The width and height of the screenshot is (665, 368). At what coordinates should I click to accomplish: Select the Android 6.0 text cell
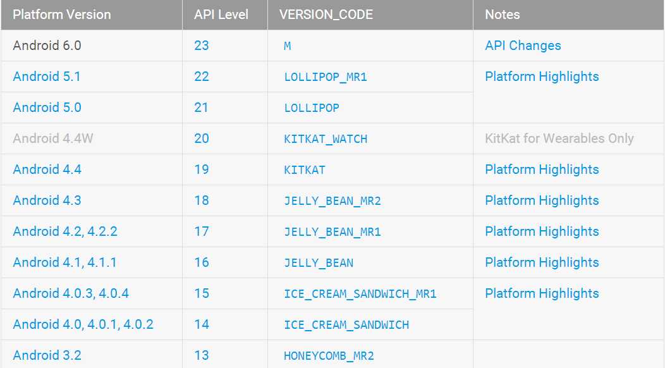click(x=47, y=46)
